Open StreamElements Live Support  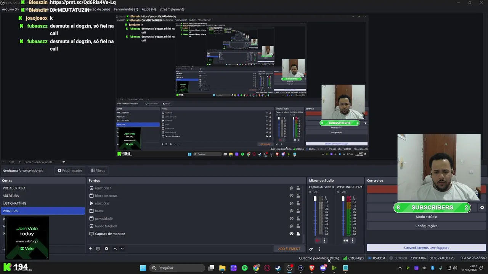(x=426, y=248)
